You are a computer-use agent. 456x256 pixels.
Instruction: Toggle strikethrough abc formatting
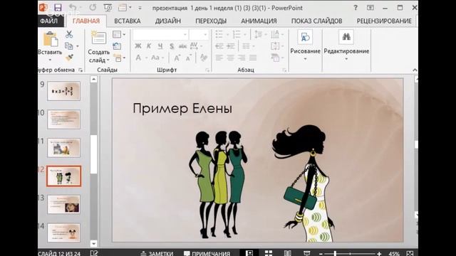[182, 46]
